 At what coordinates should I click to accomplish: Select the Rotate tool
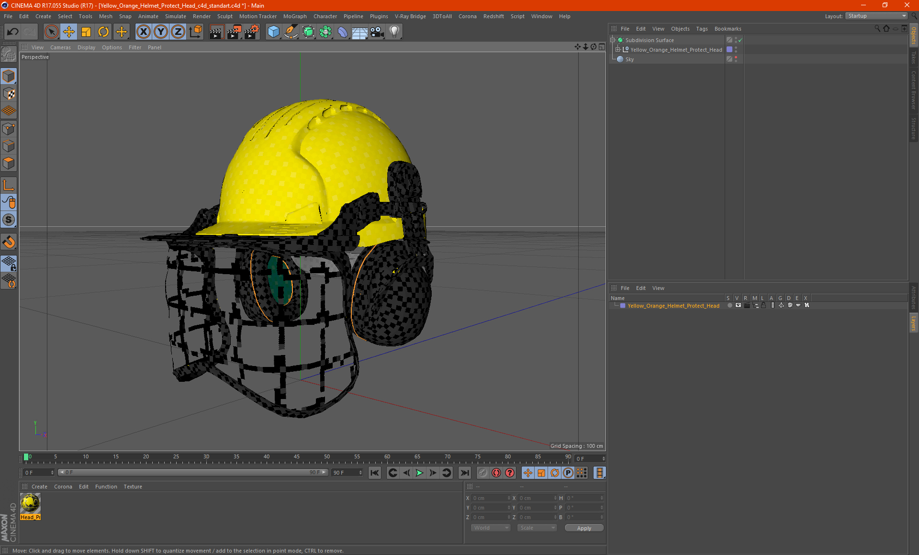[x=103, y=32]
